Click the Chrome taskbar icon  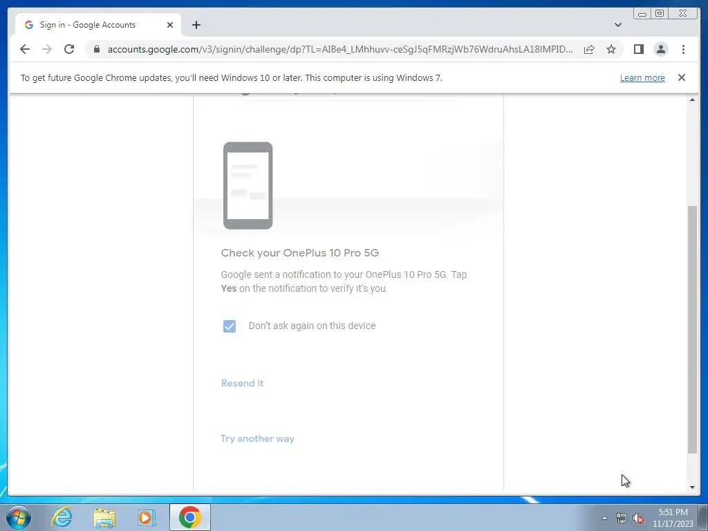pos(190,517)
